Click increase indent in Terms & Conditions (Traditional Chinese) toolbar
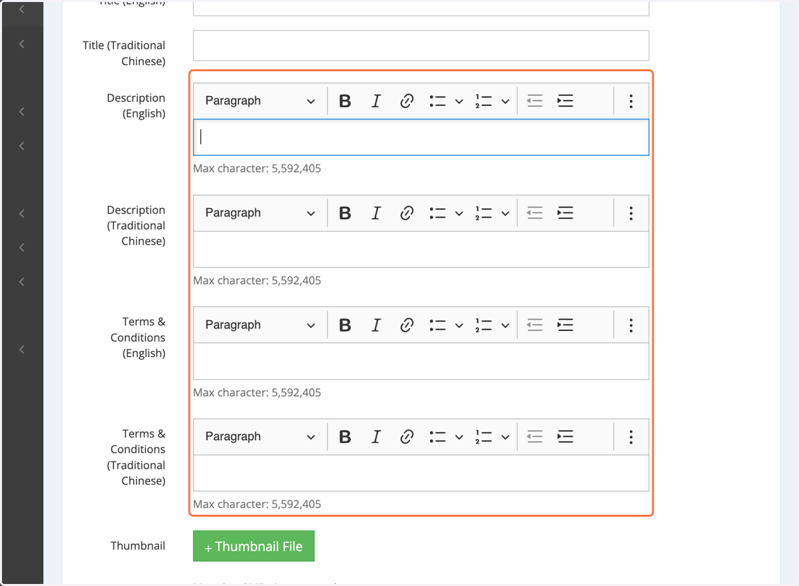The image size is (799, 586). 565,437
